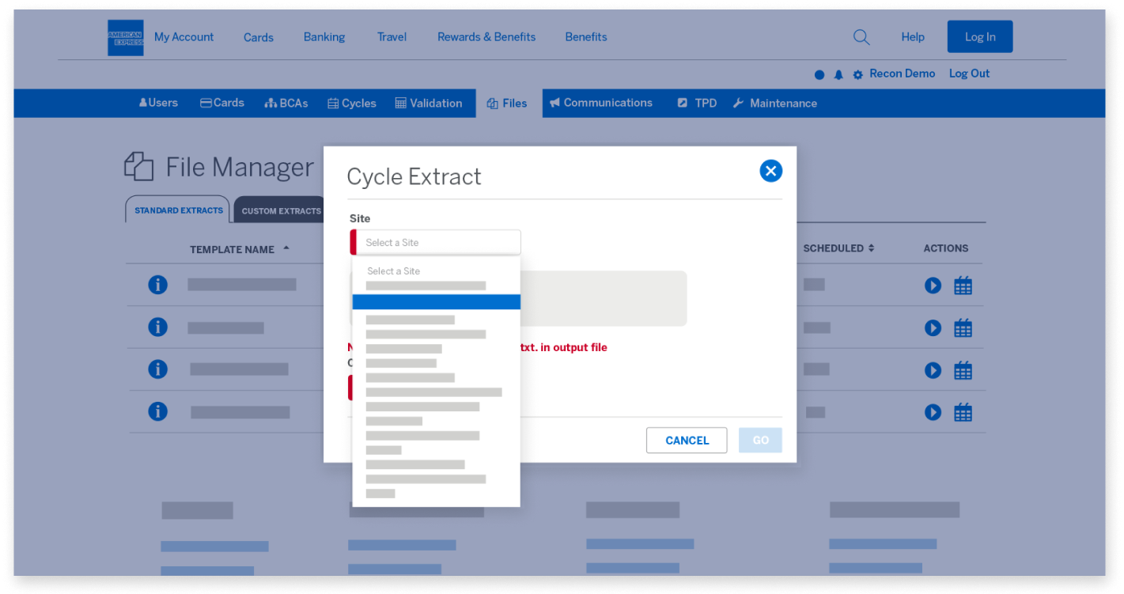Open the Select a Site dropdown

point(437,242)
